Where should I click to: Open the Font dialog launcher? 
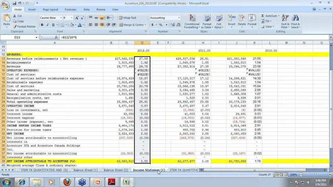tap(84, 31)
